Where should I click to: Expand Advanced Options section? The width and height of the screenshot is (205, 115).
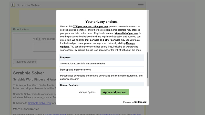(25, 62)
